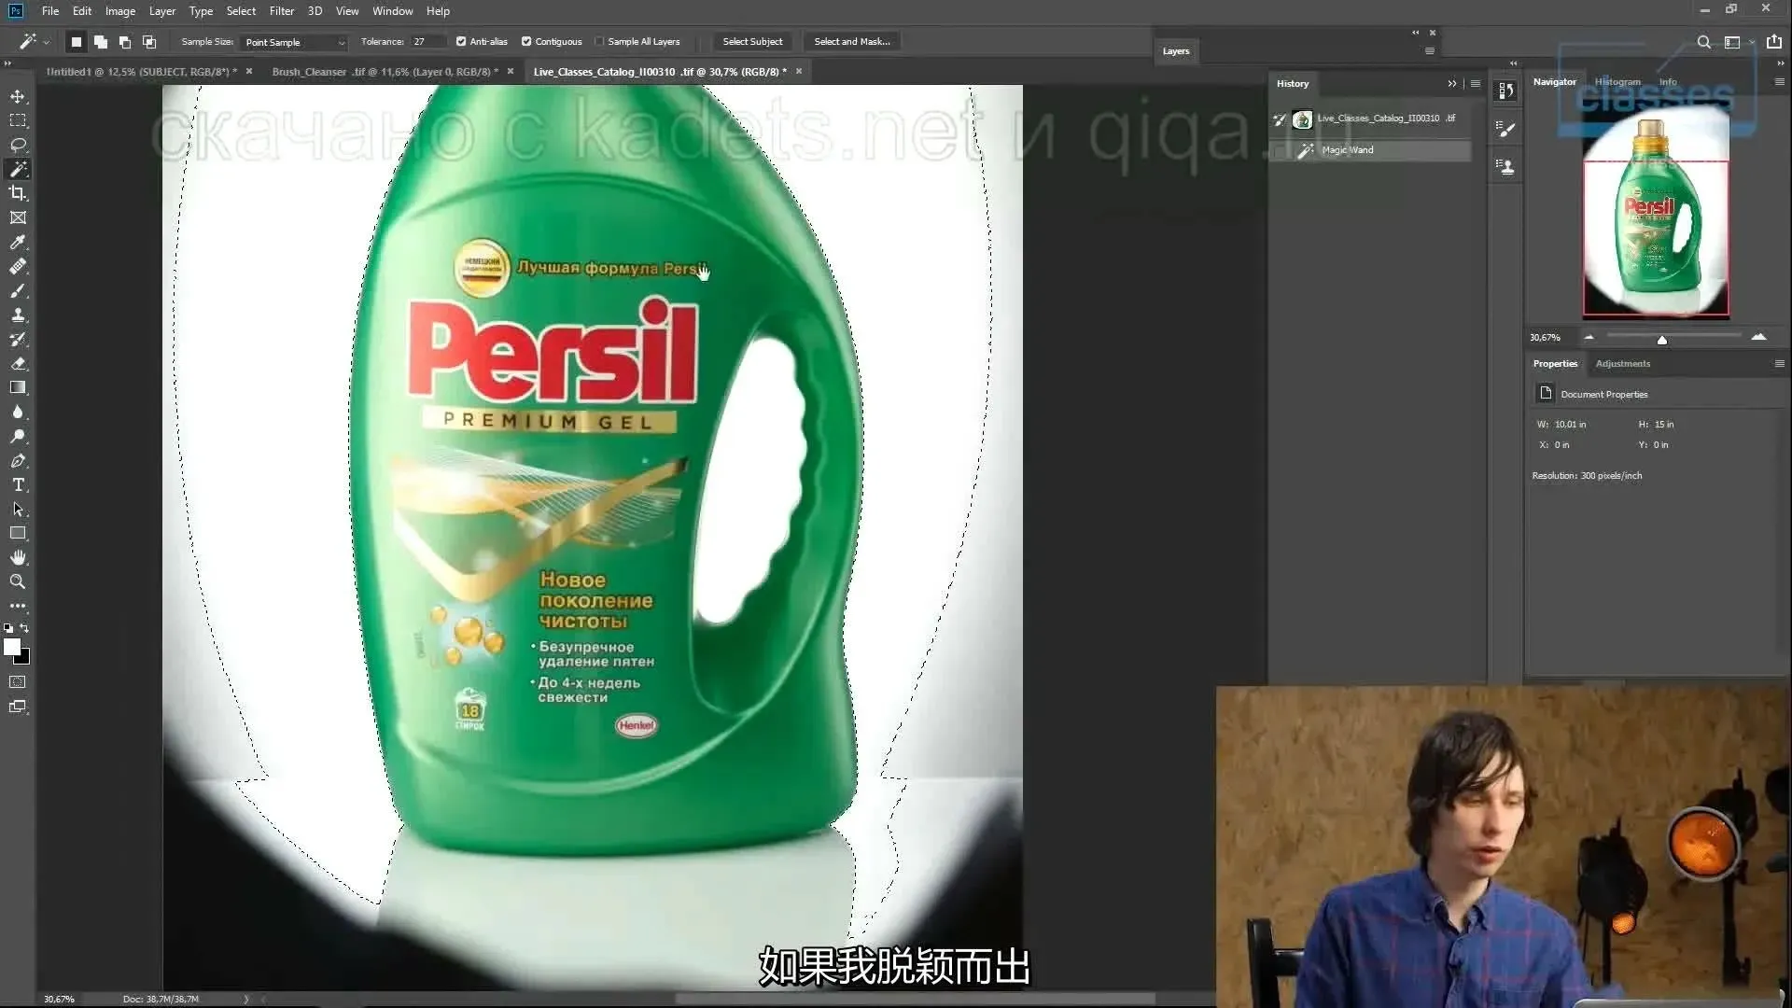Open the Filter menu
This screenshot has height=1008, width=1792.
tap(282, 11)
